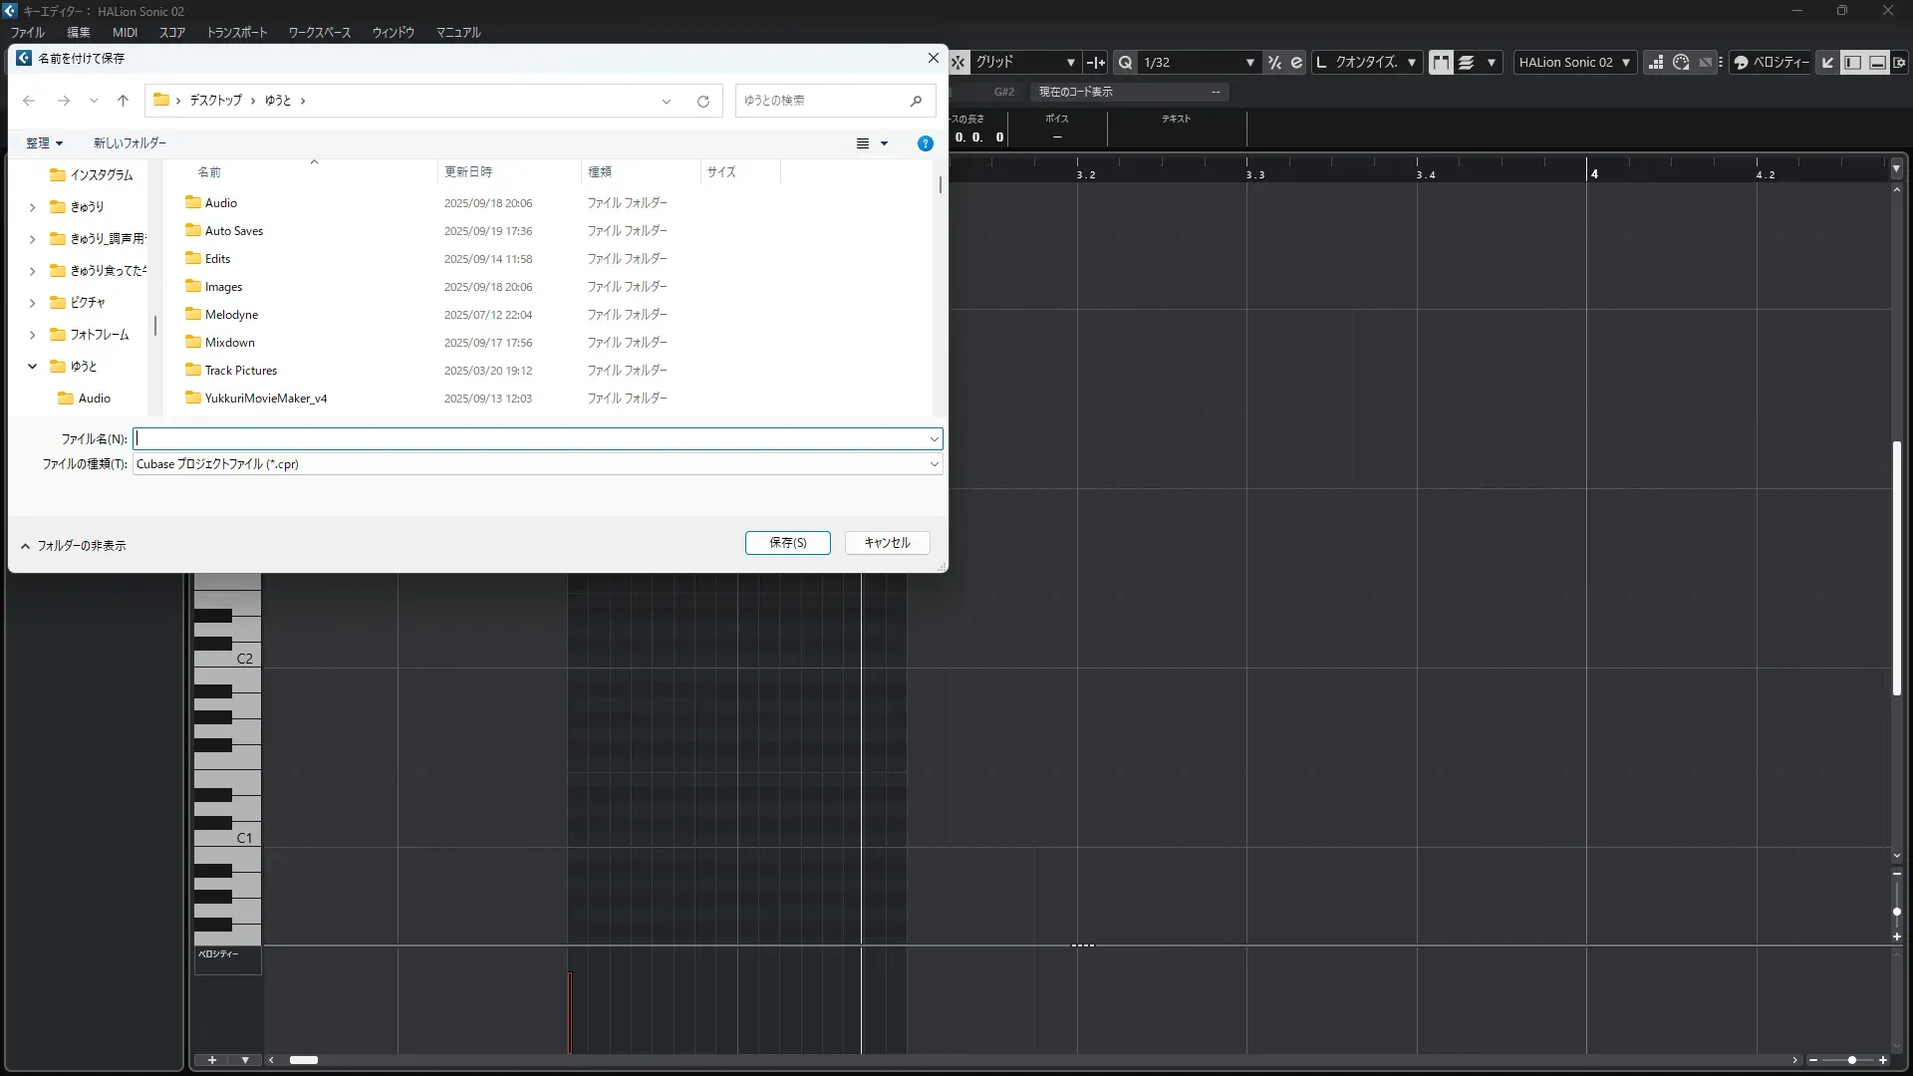Click the refresh icon in save dialog
This screenshot has height=1076, width=1913.
tap(703, 101)
